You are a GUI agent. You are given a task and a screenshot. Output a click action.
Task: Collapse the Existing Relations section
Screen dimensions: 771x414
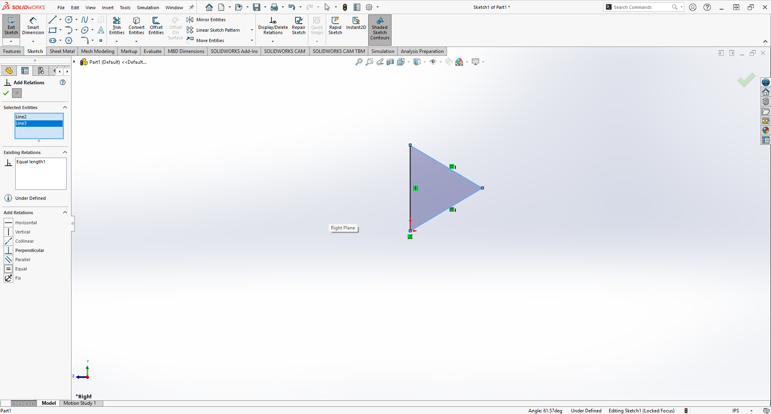coord(65,152)
